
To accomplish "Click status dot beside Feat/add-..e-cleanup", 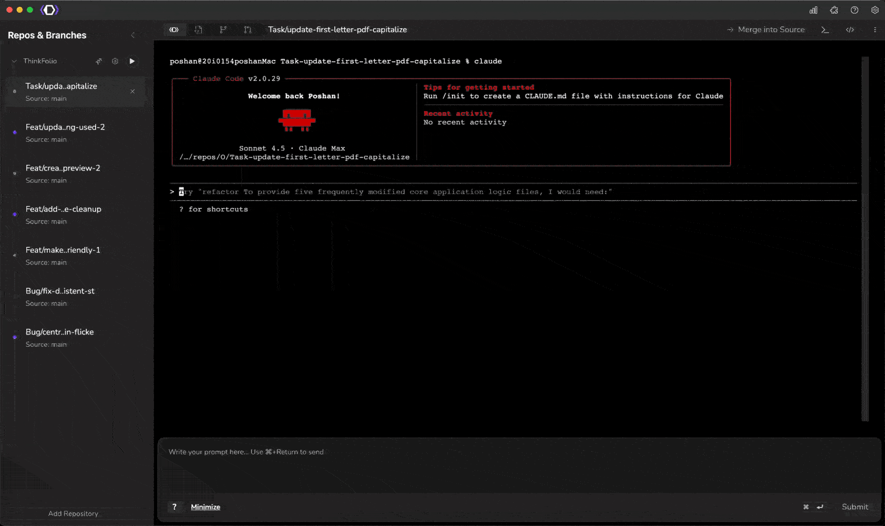I will 15,214.
